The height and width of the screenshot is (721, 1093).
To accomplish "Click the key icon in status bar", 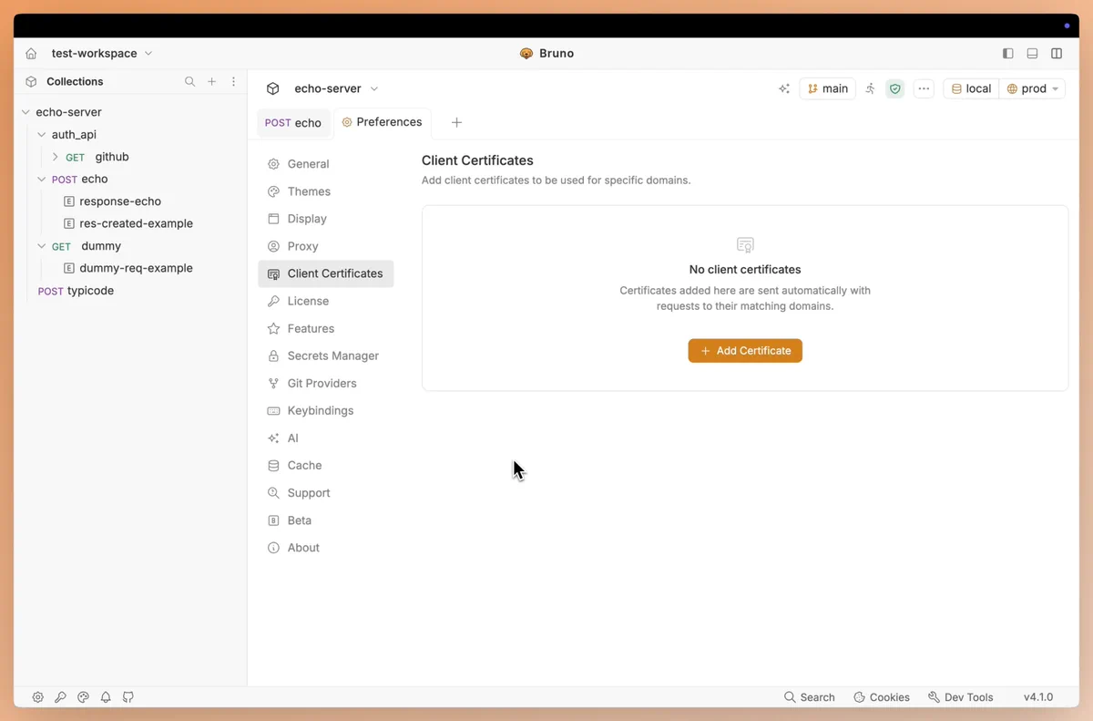I will coord(60,697).
